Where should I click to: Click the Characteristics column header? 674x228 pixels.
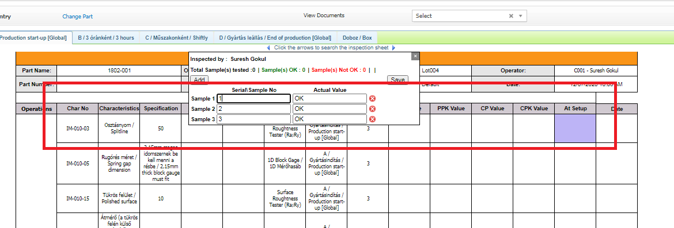pos(119,109)
